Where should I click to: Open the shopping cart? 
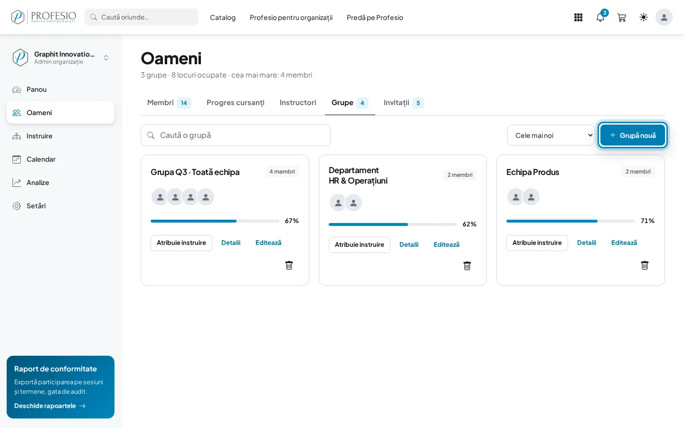tap(622, 18)
